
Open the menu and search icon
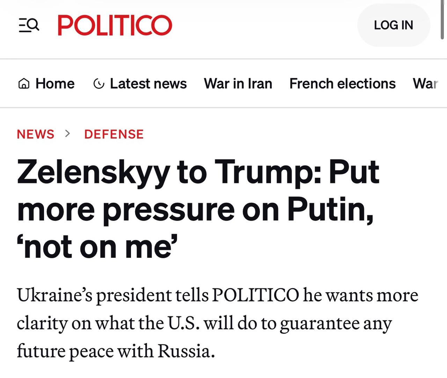(29, 25)
